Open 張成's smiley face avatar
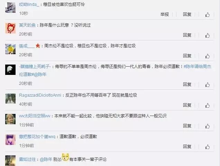 click(x=10, y=49)
